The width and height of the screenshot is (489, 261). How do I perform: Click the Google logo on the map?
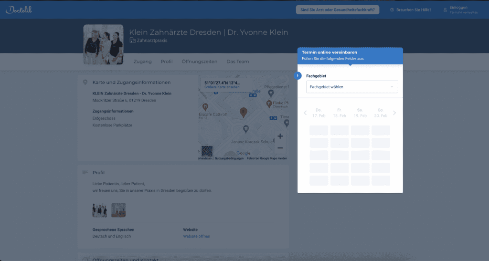pos(243,153)
